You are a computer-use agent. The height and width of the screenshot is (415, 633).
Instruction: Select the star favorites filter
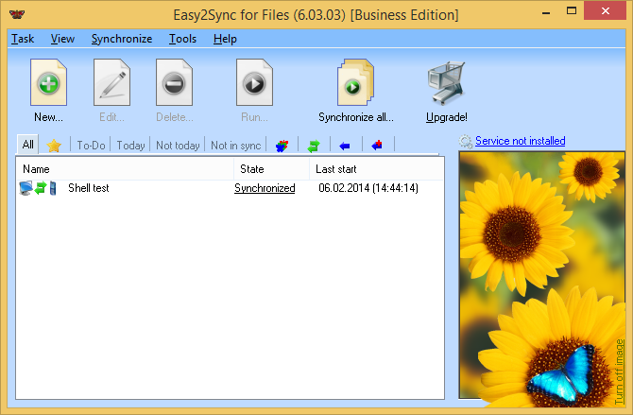[54, 146]
